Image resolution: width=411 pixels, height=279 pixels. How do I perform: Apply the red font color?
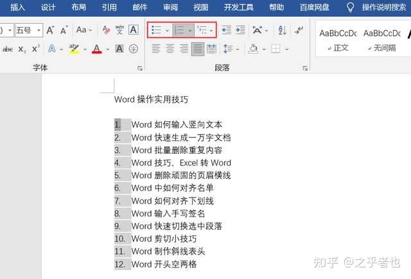(x=97, y=49)
